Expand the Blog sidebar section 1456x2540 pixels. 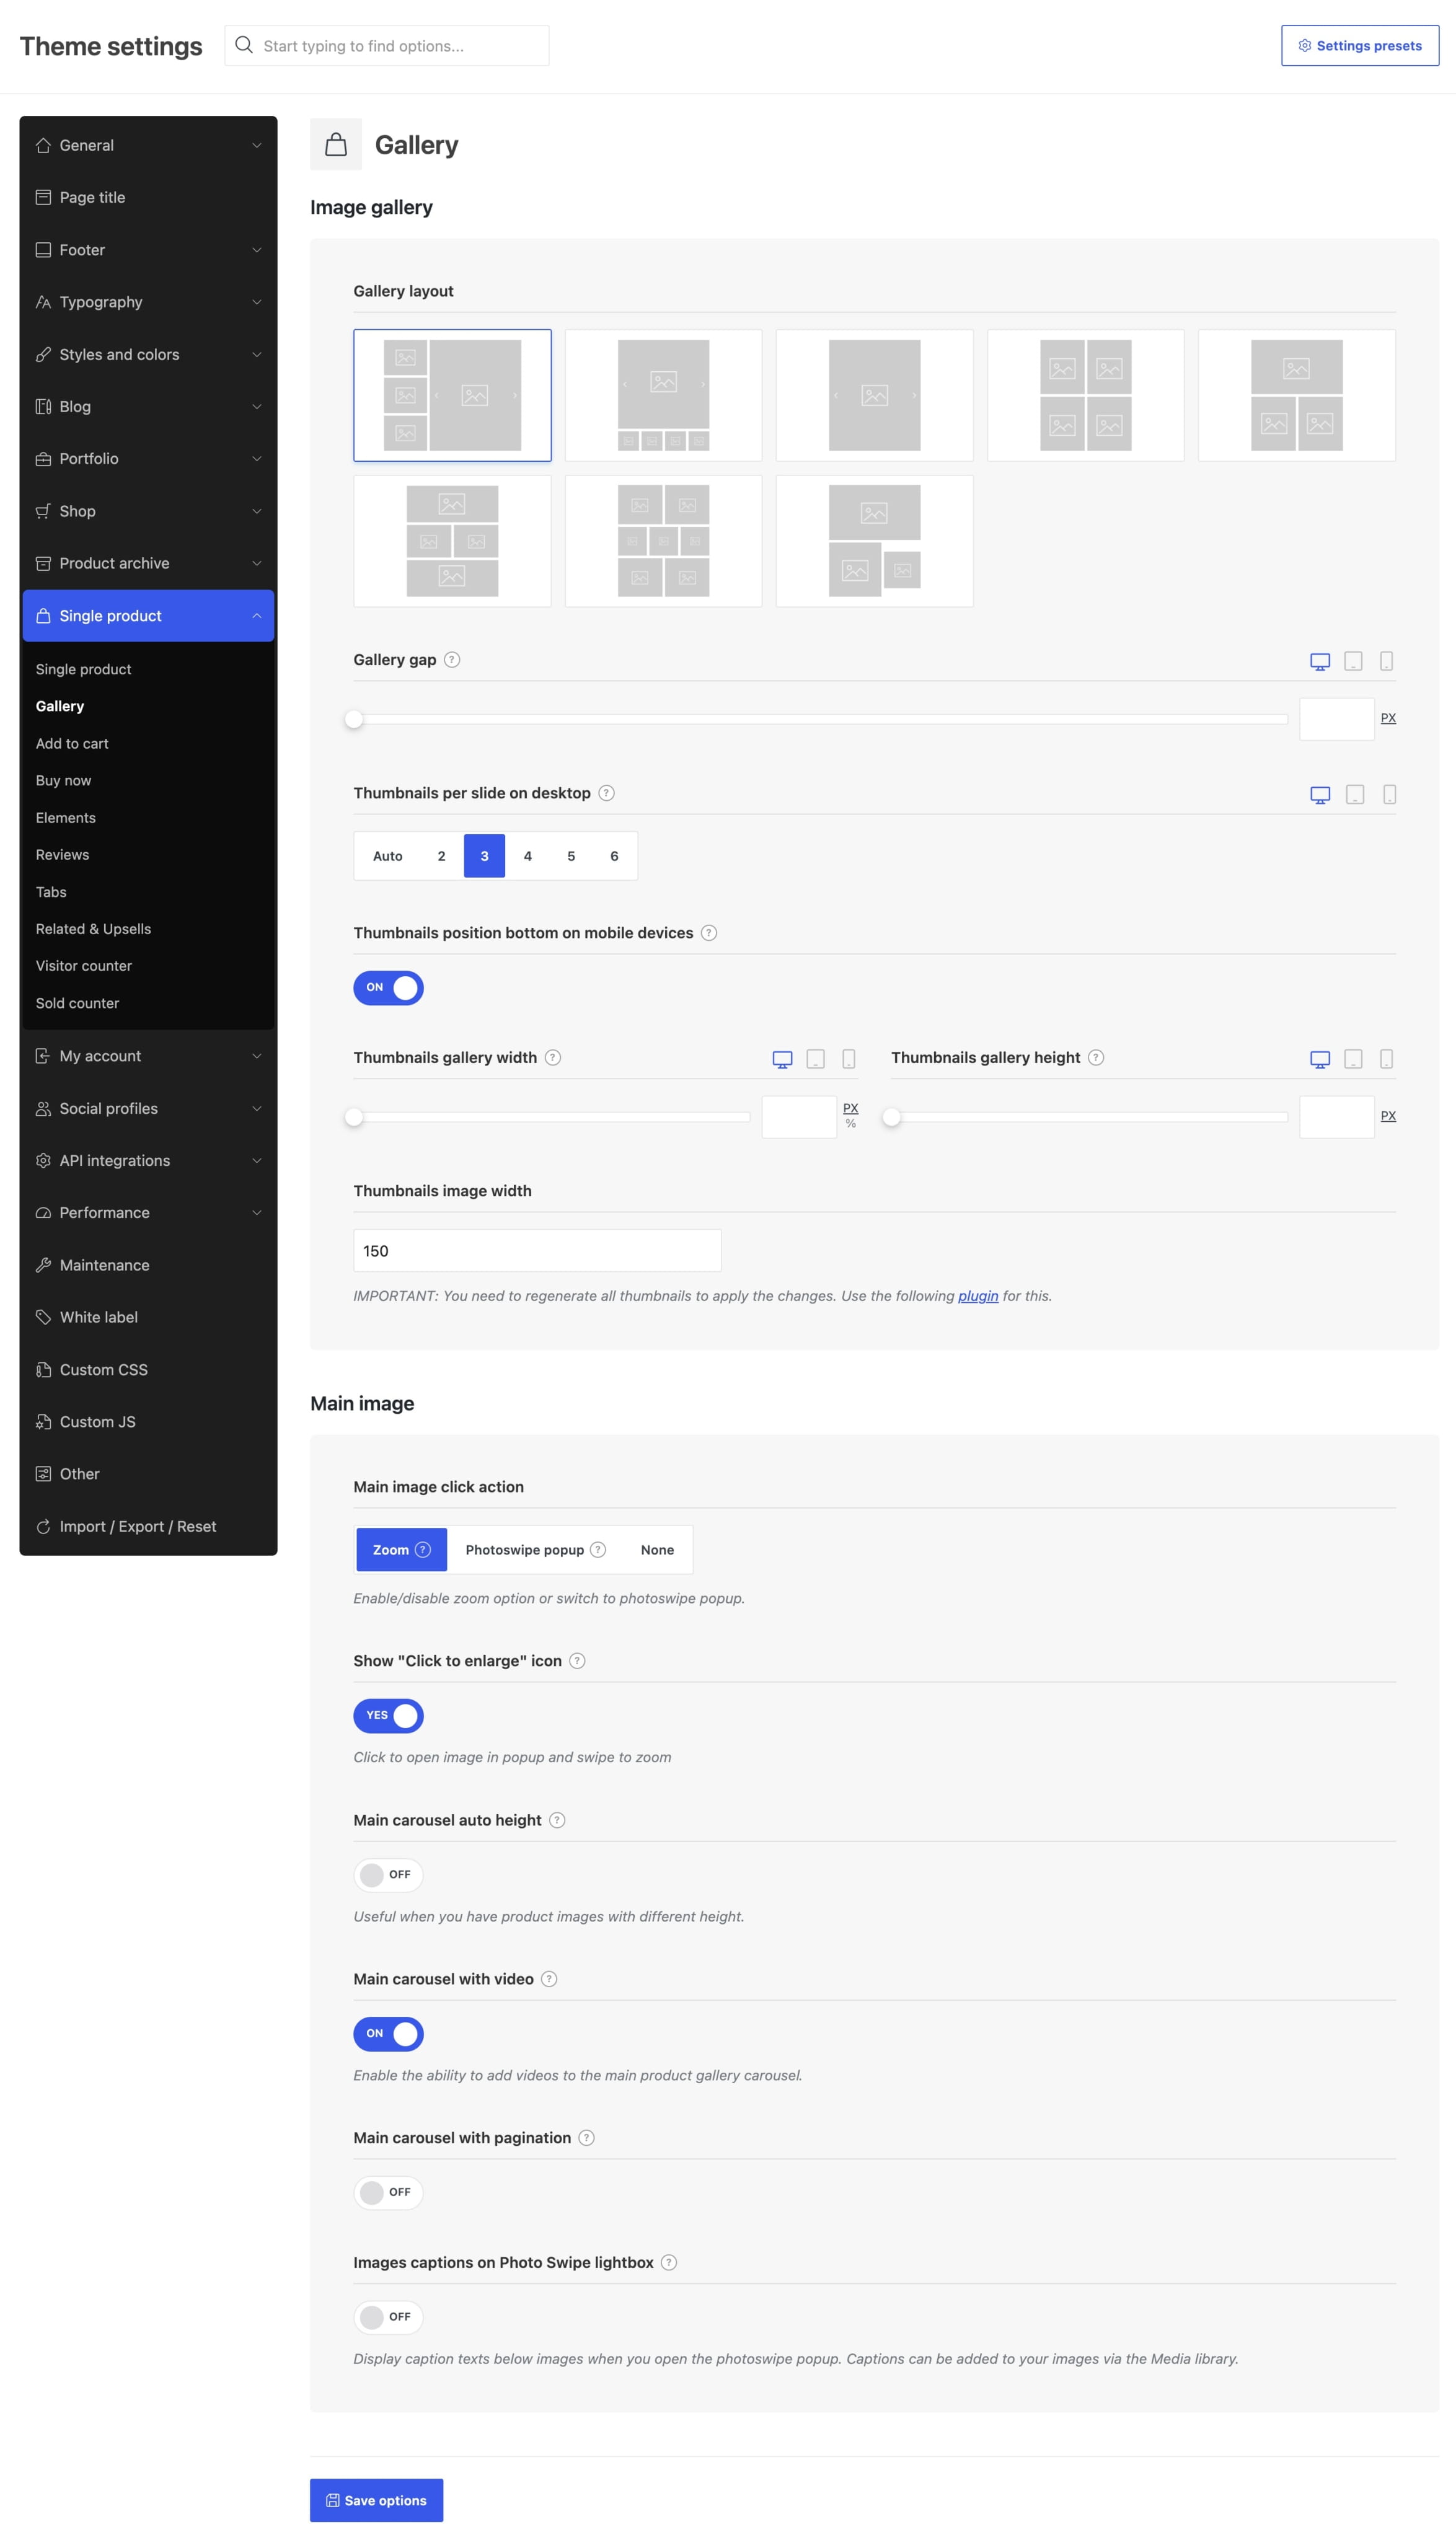pos(148,406)
